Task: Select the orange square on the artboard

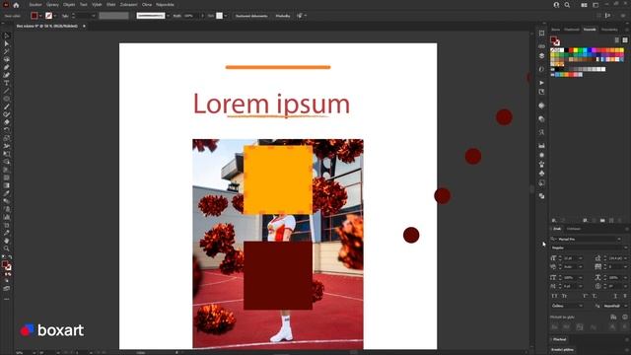Action: tap(278, 179)
